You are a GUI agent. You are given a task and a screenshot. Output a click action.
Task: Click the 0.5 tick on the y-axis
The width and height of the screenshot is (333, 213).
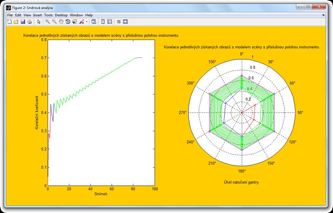(44, 94)
